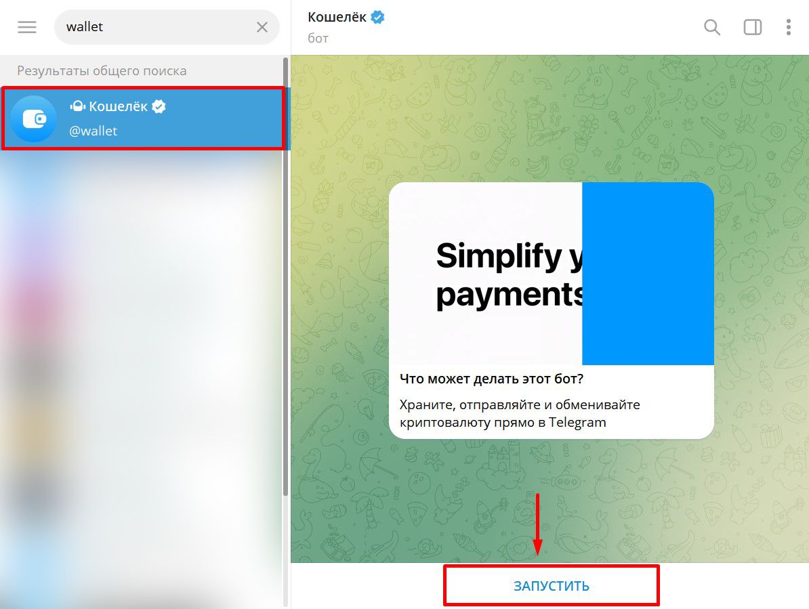809x609 pixels.
Task: Click the Результаты общего поиска header
Action: 102,70
